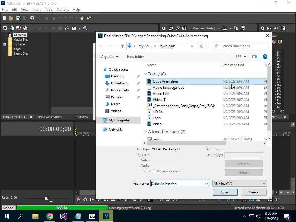Open the Tools menu
The width and height of the screenshot is (296, 222).
[49, 10]
